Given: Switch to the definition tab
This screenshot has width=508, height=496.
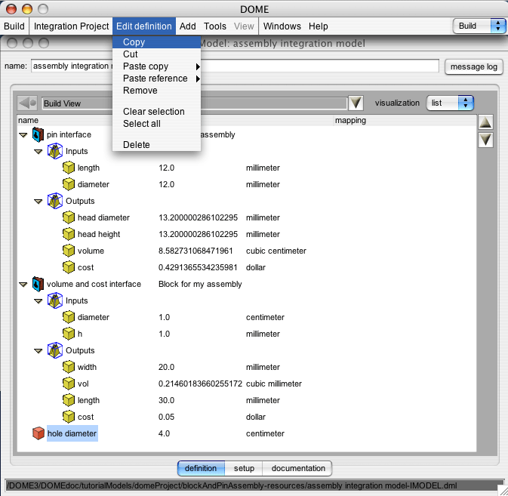Looking at the screenshot, I should point(201,468).
